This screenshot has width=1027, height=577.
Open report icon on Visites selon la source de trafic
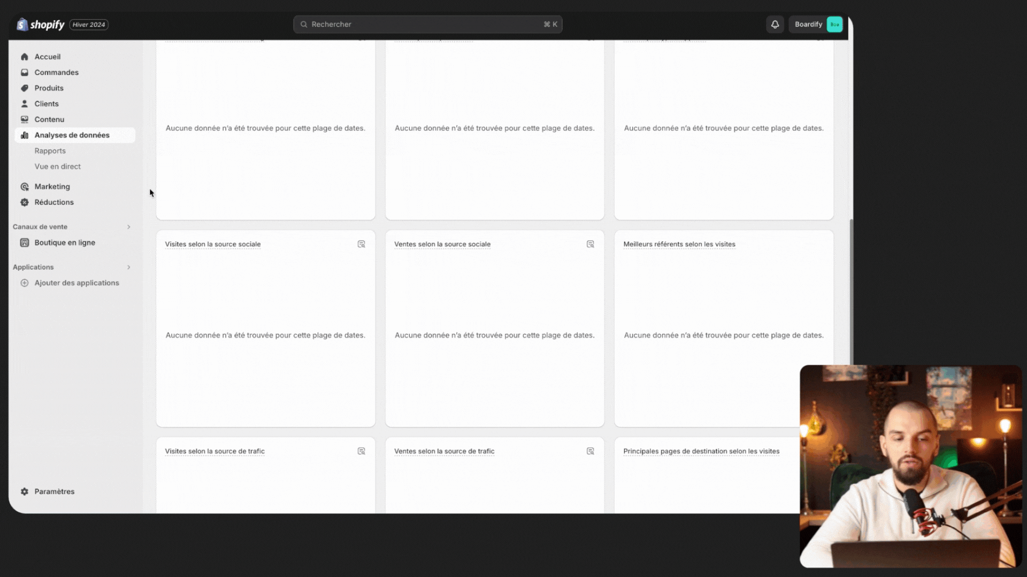click(x=361, y=451)
